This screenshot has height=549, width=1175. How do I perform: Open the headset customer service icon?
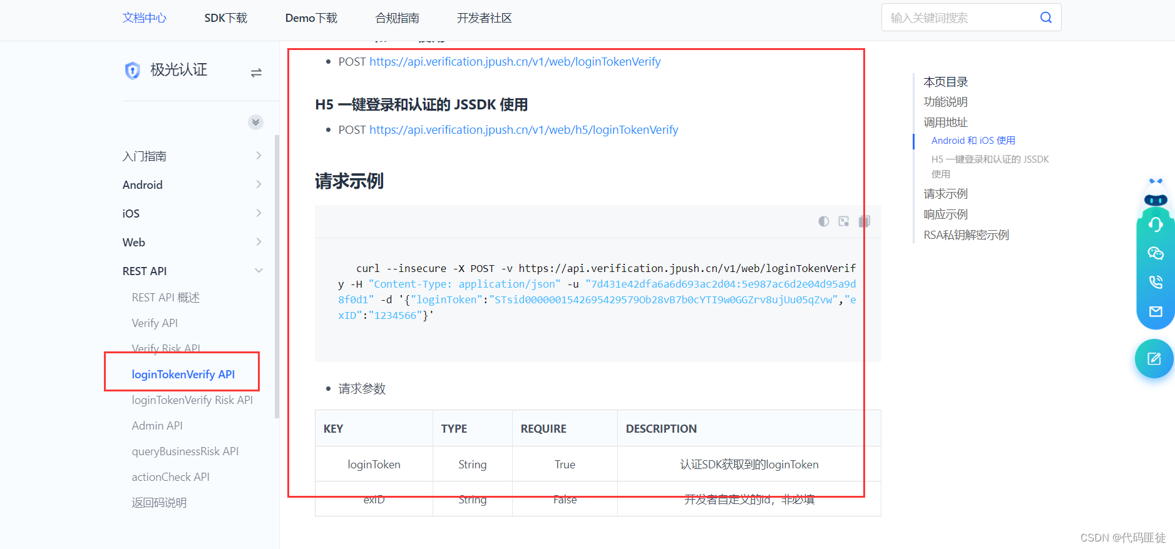(1156, 225)
